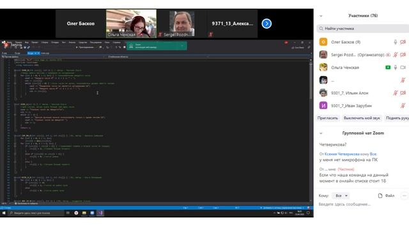Screen dimensions: 409x230
Task: Toggle Ольга Ченская's microphone icon
Action: coord(396,68)
